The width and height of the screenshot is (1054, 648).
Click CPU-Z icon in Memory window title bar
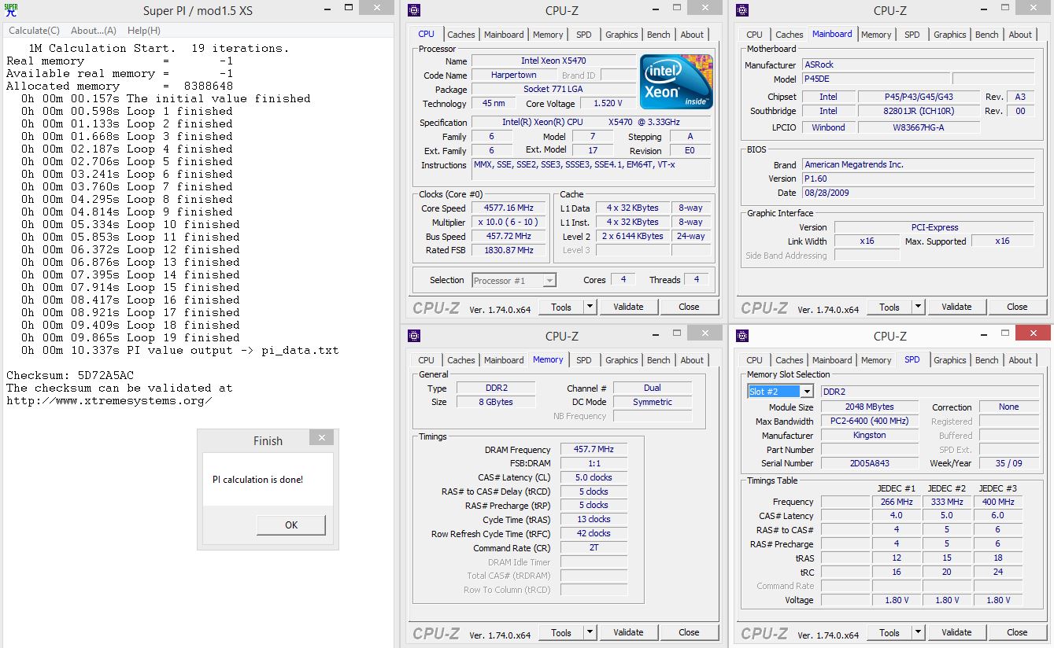coord(414,336)
